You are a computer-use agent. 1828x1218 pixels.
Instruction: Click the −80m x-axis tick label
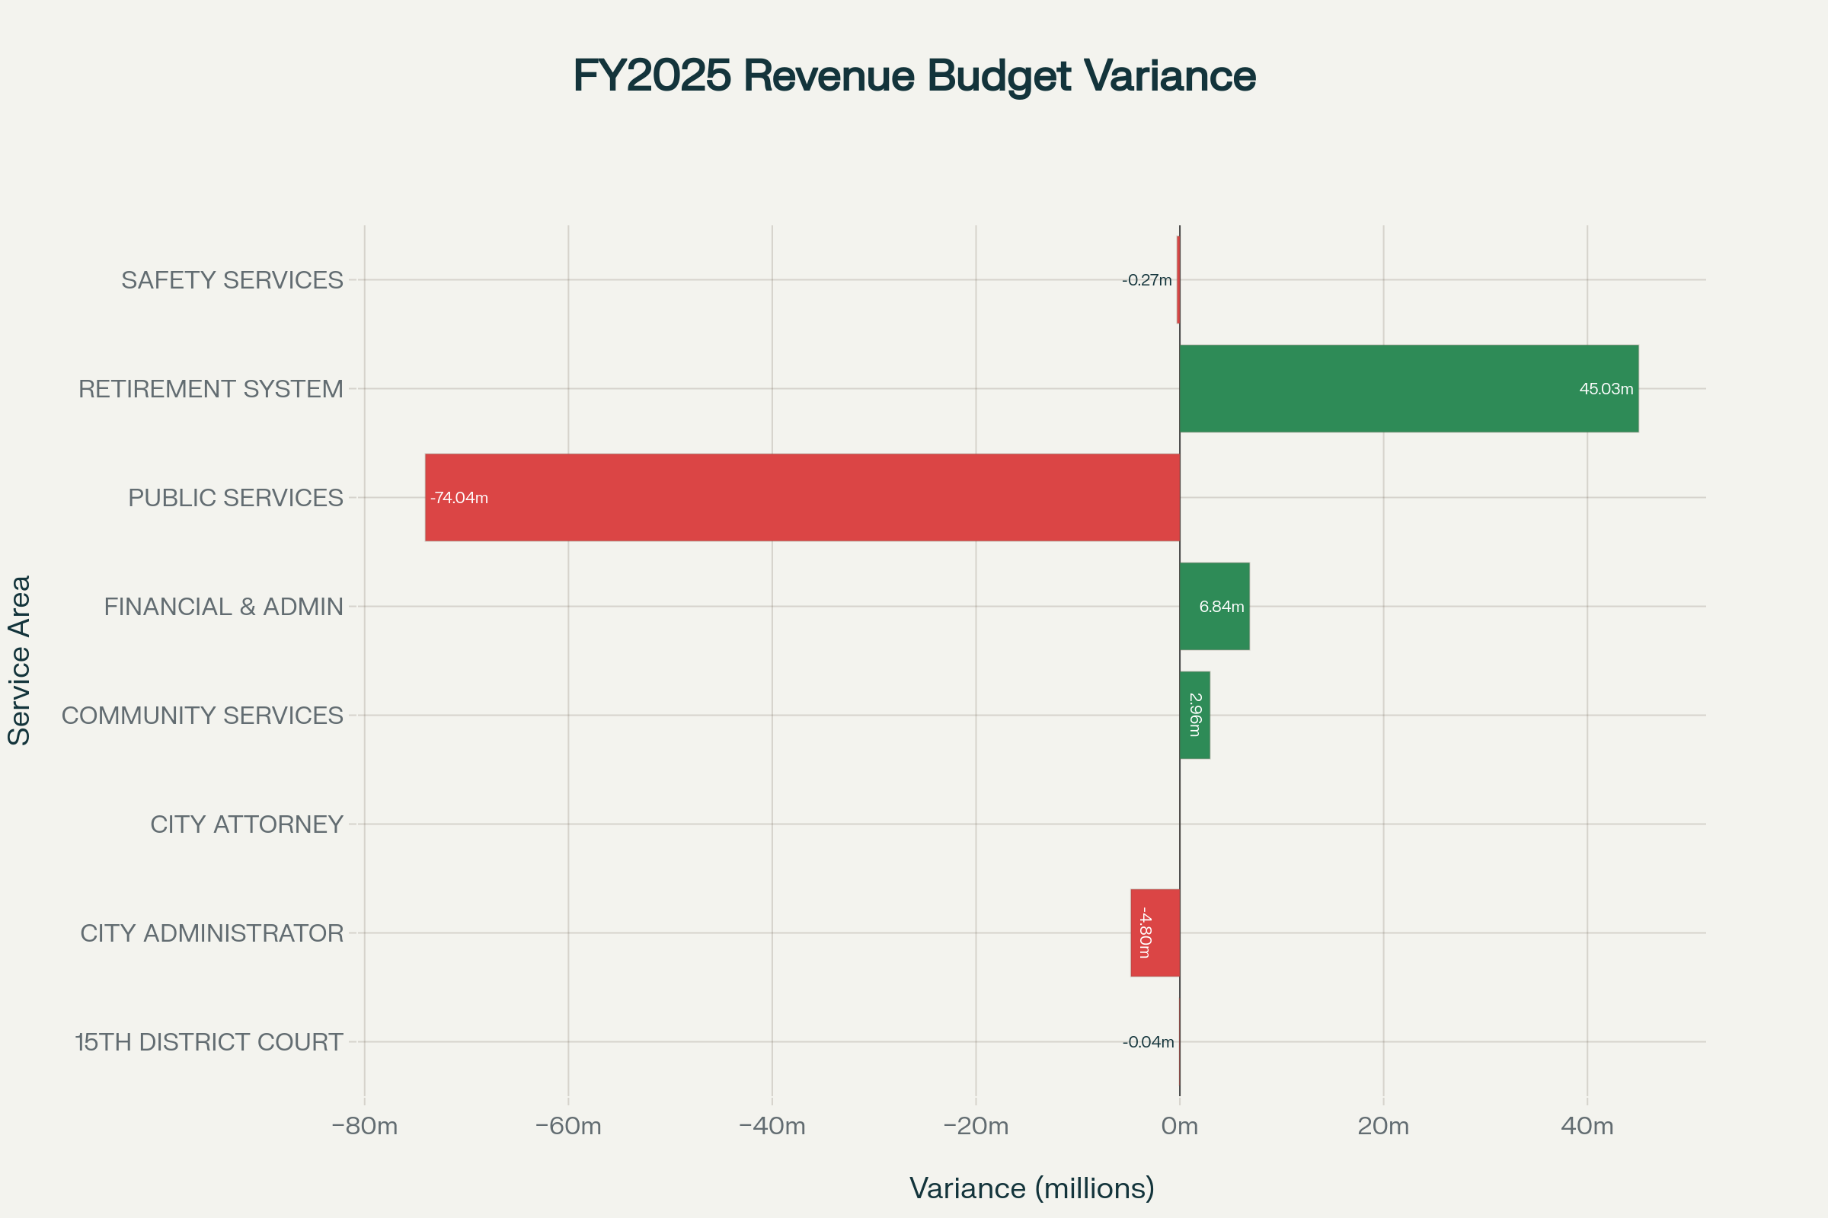(365, 1127)
